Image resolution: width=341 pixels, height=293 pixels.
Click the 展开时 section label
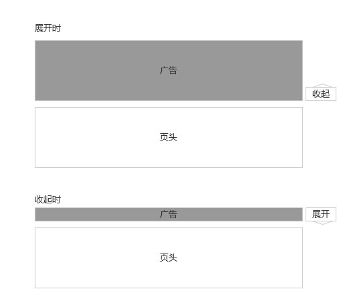tap(47, 28)
